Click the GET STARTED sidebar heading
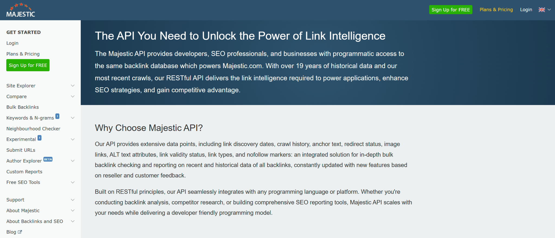 point(24,32)
